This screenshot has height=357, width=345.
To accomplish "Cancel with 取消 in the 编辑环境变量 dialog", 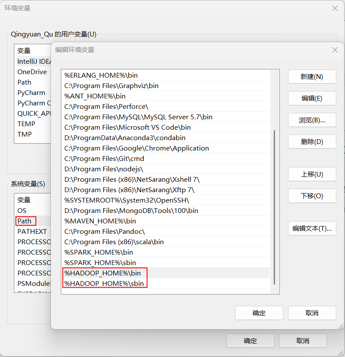I will [x=312, y=313].
